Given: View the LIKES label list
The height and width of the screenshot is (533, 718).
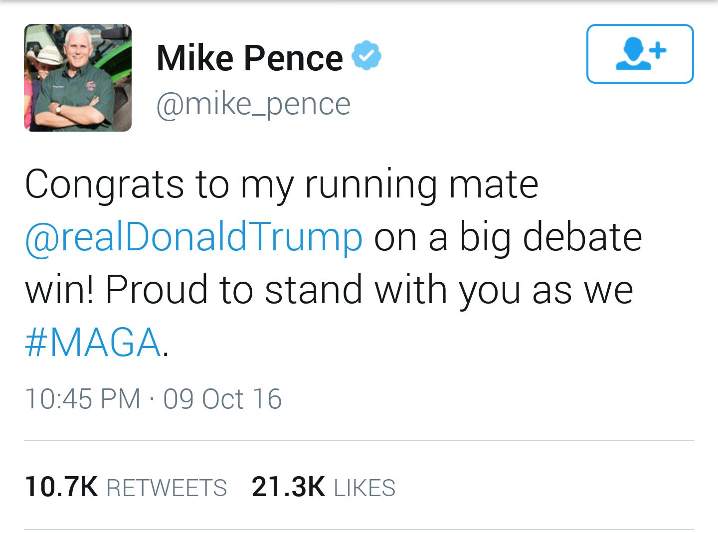Looking at the screenshot, I should coord(364,488).
